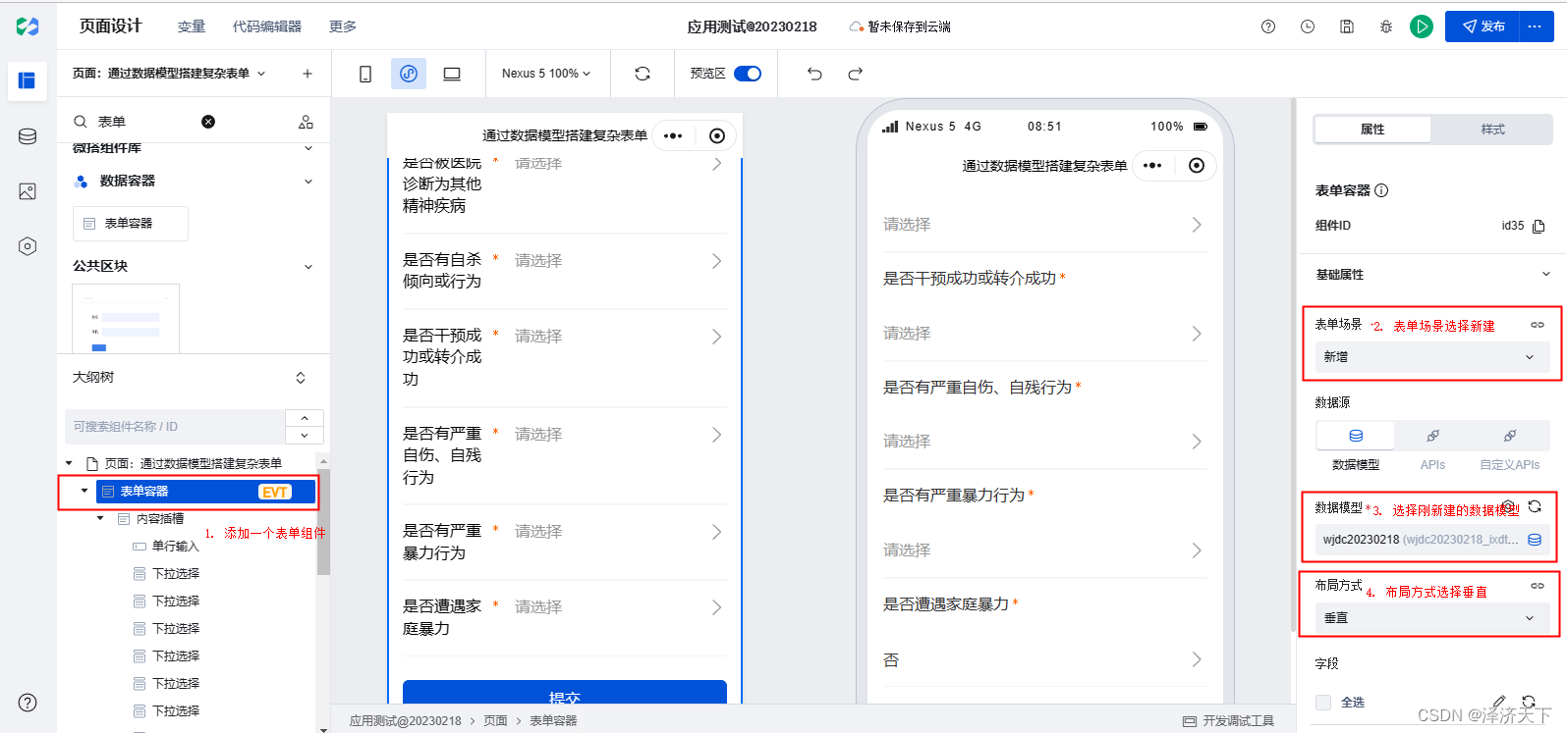Click the blue submit button on canvas
1567x733 pixels.
coord(565,692)
